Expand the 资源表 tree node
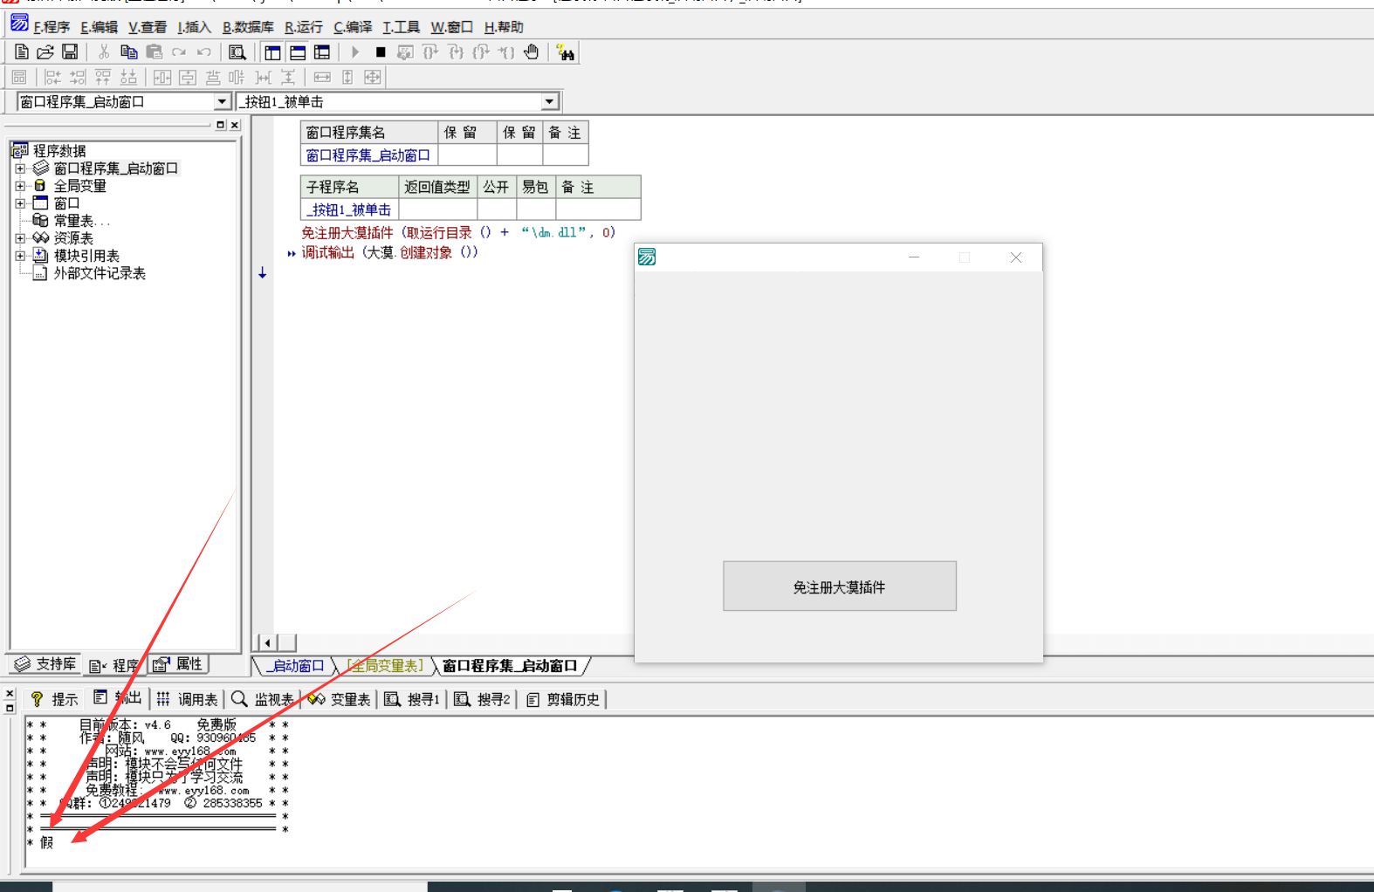The height and width of the screenshot is (892, 1374). [x=20, y=238]
